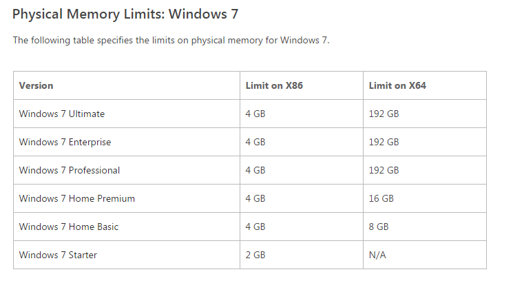513x283 pixels.
Task: Click the X64 limit for Windows 7 Enterprise
Action: pos(384,142)
